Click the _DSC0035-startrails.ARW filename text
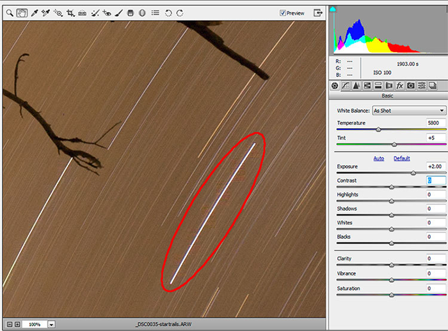Image resolution: width=448 pixels, height=331 pixels. 164,325
